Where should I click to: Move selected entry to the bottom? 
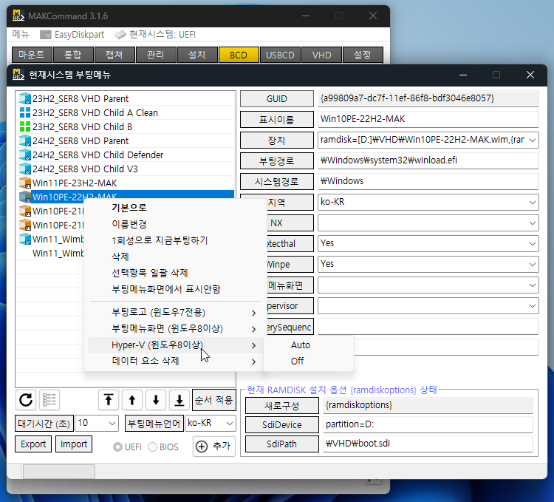click(x=179, y=400)
